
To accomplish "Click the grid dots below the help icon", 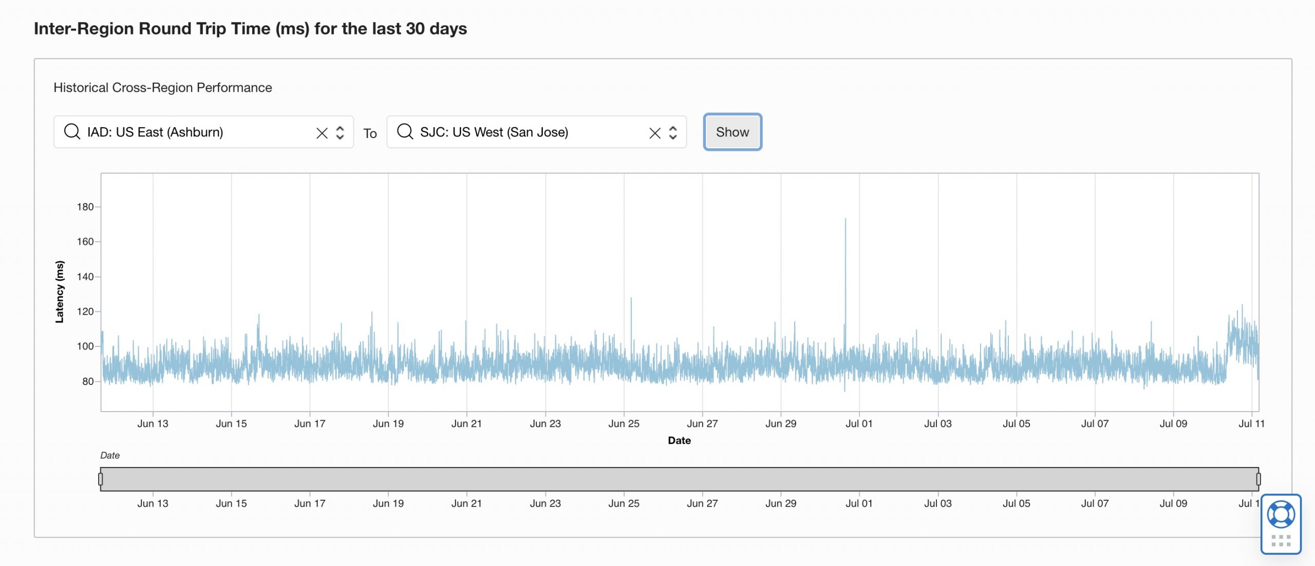I will (x=1281, y=540).
